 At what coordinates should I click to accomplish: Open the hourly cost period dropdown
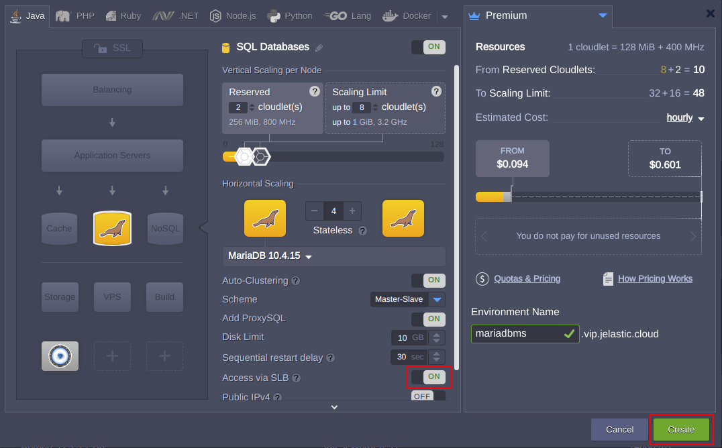(x=685, y=118)
